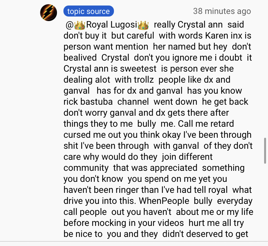Click the 'rick bastuba' text in the comment
This screenshot has height=246, width=268.
pos(88,102)
